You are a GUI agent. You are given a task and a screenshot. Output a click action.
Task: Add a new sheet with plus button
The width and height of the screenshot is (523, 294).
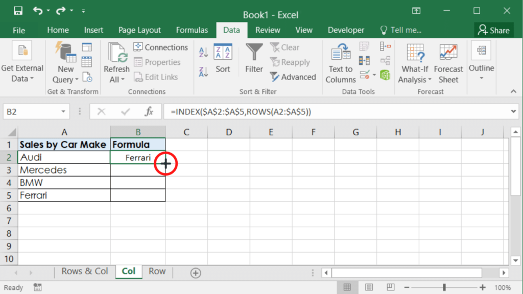(x=195, y=273)
